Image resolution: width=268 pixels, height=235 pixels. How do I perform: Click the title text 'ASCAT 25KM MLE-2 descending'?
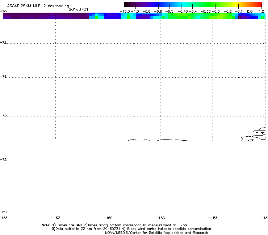point(38,6)
